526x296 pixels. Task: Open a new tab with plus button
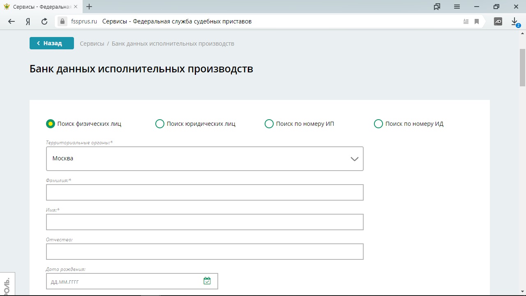click(89, 7)
